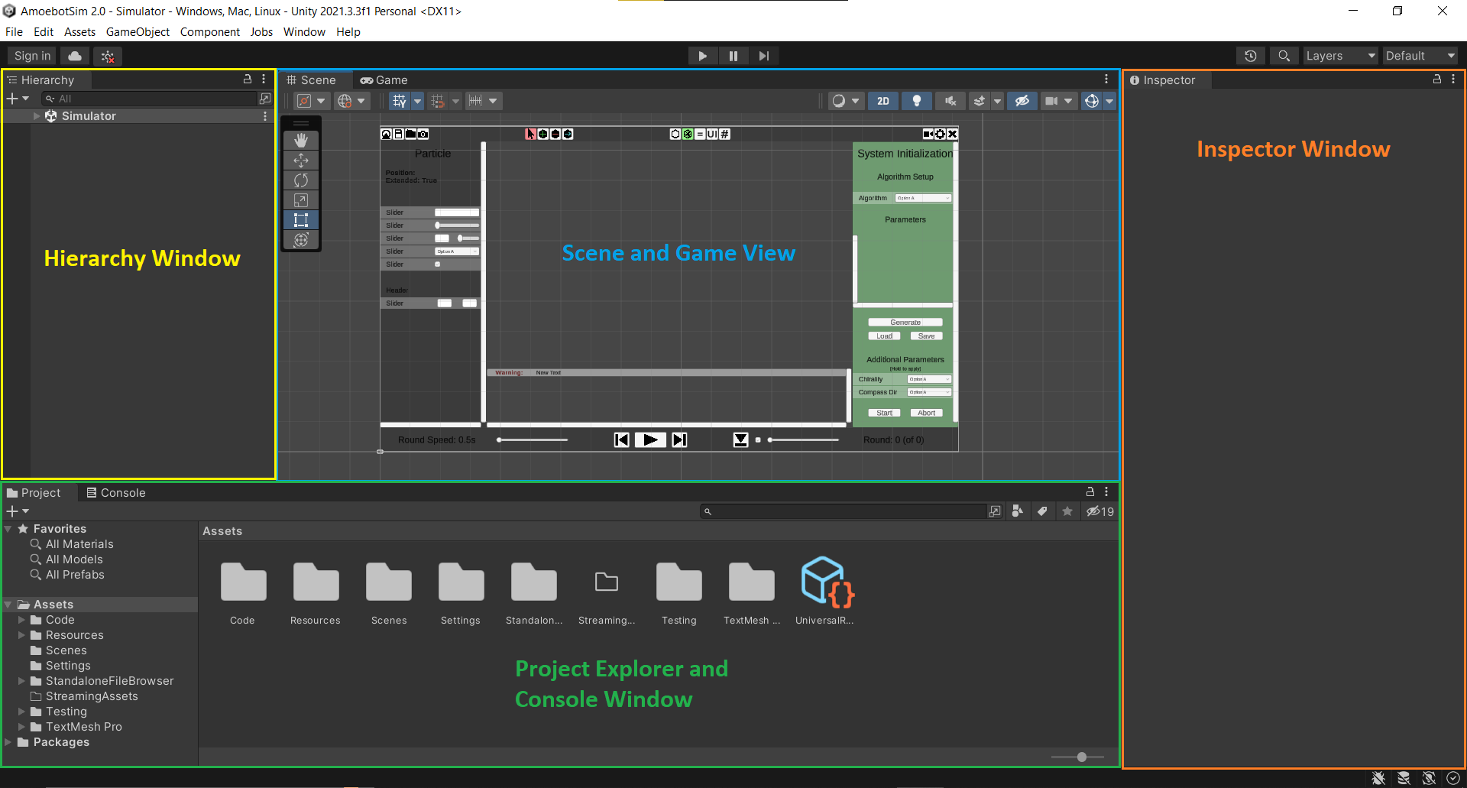Click the Hierarchy search field
This screenshot has height=788, width=1467.
point(151,99)
